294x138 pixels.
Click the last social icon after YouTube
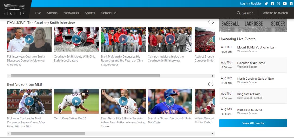(291, 4)
